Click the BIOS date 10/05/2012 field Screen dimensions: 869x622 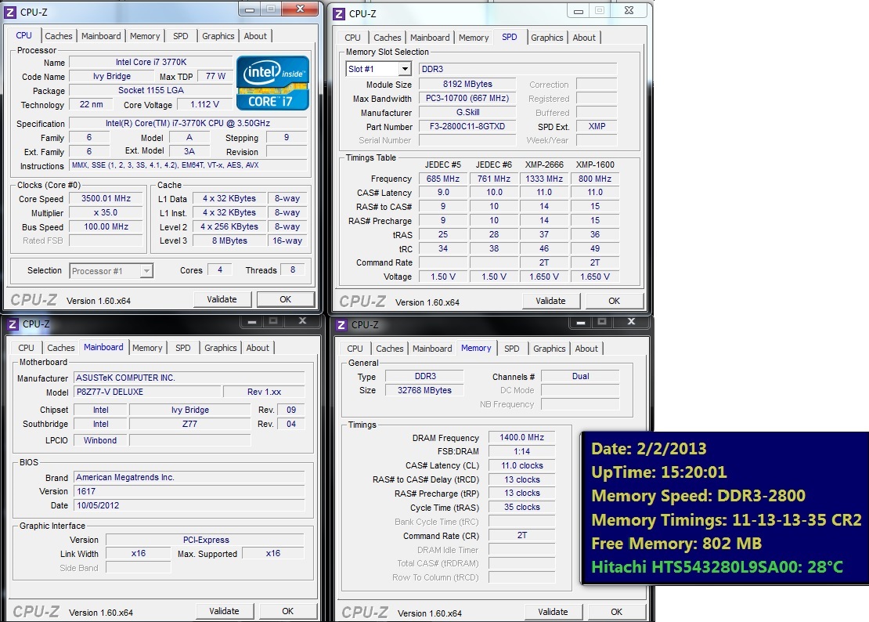[x=189, y=505]
